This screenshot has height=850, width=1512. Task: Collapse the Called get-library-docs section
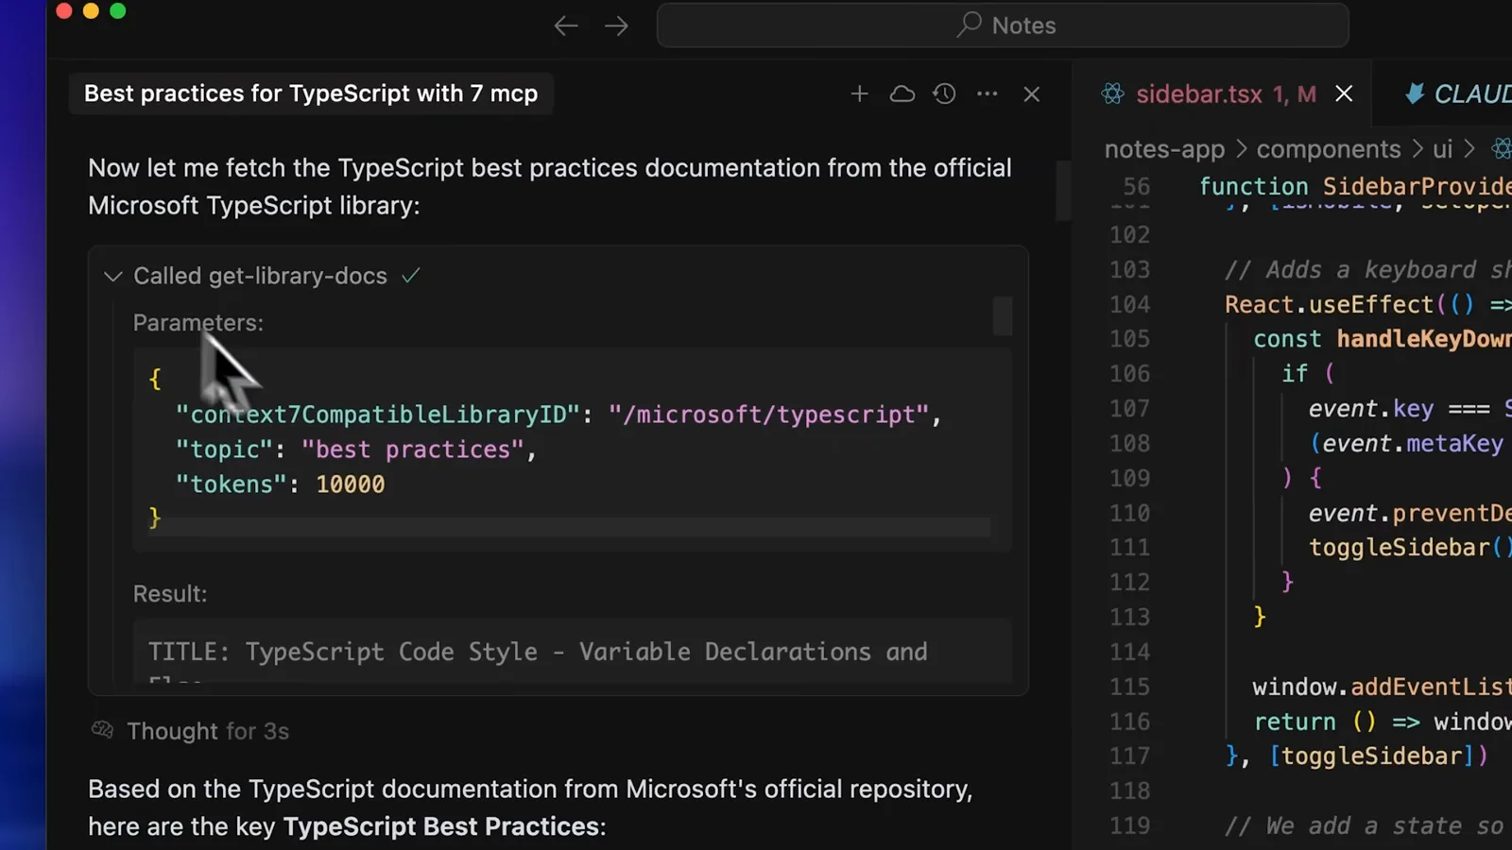click(113, 276)
